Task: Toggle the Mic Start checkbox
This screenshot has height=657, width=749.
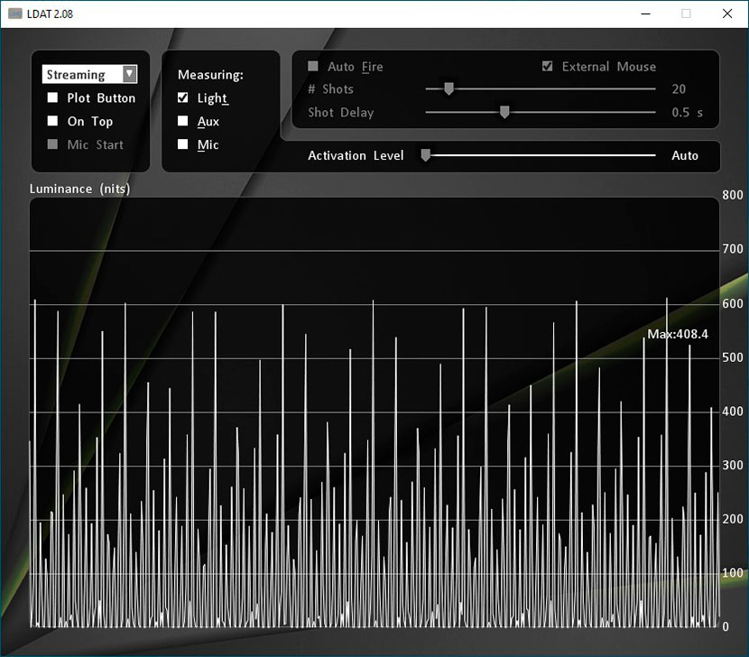Action: (52, 143)
